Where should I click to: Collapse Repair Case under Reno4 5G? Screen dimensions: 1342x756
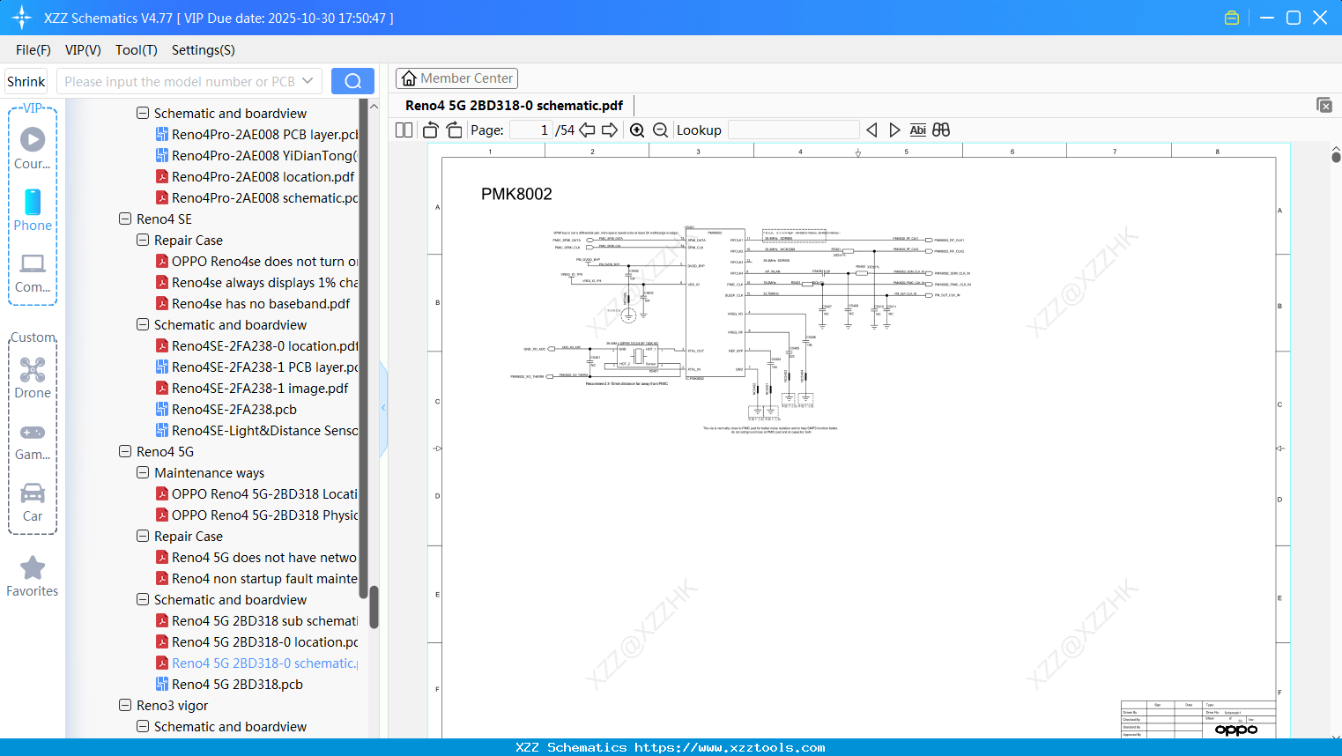tap(143, 536)
